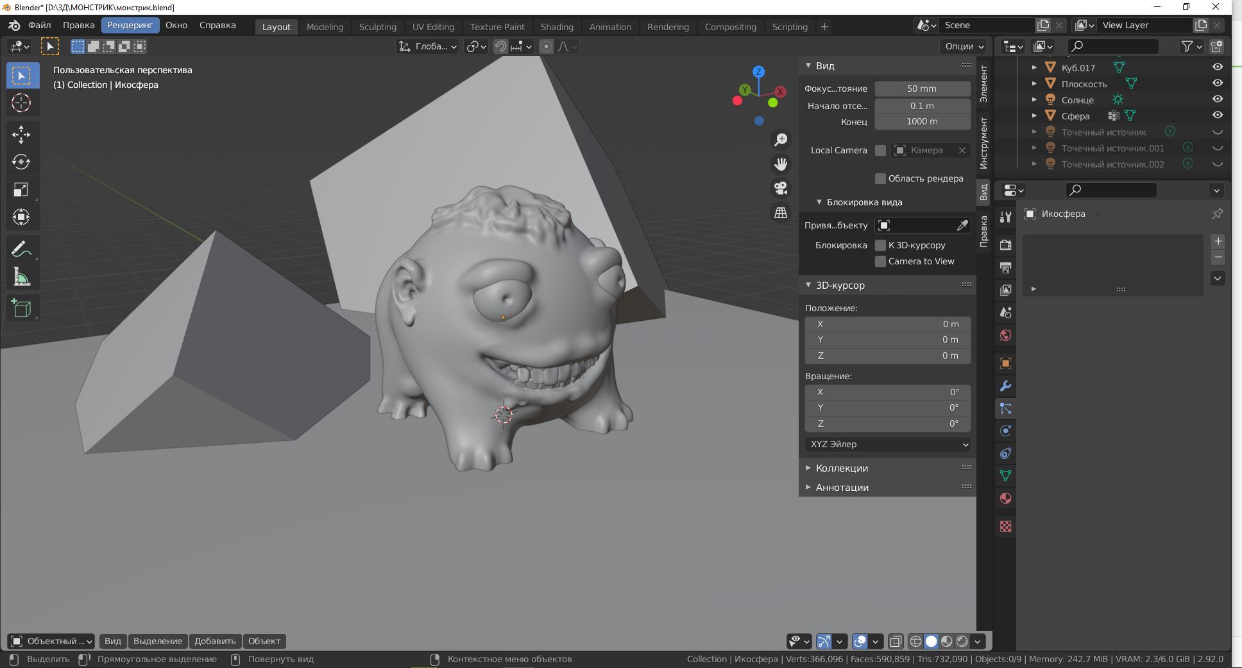Click the Добавить menu button

215,641
